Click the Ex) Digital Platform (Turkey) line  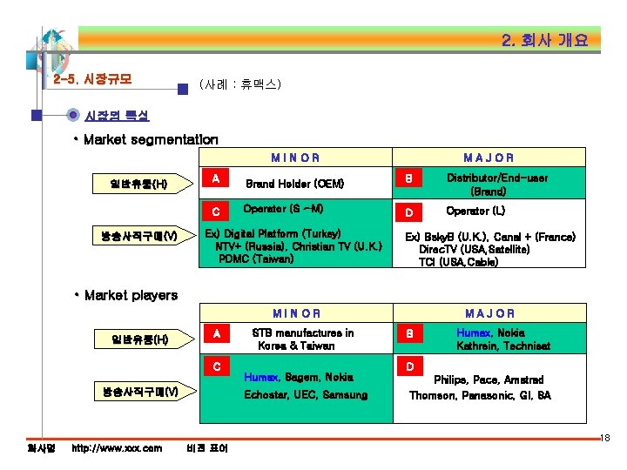pyautogui.click(x=273, y=233)
